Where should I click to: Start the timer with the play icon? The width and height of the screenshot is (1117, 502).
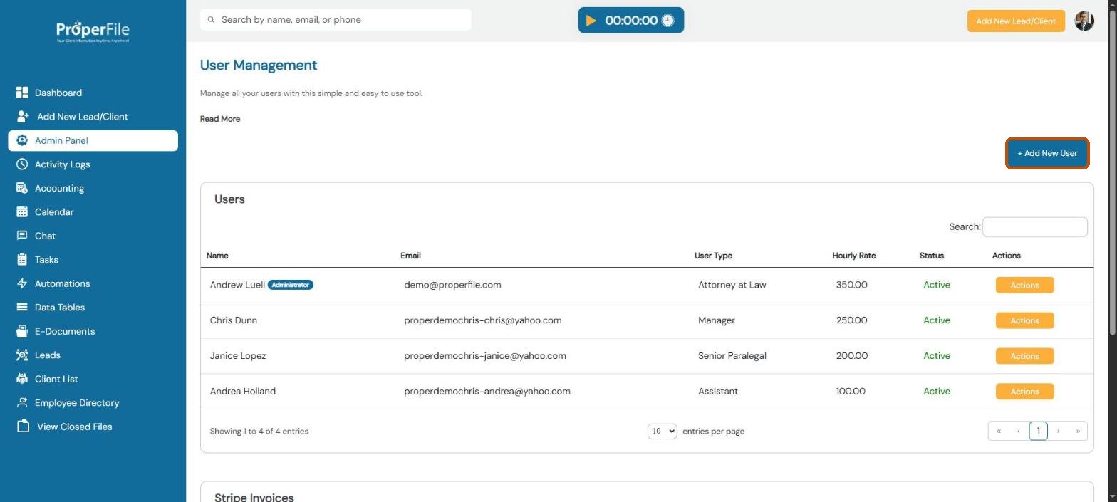pos(591,21)
